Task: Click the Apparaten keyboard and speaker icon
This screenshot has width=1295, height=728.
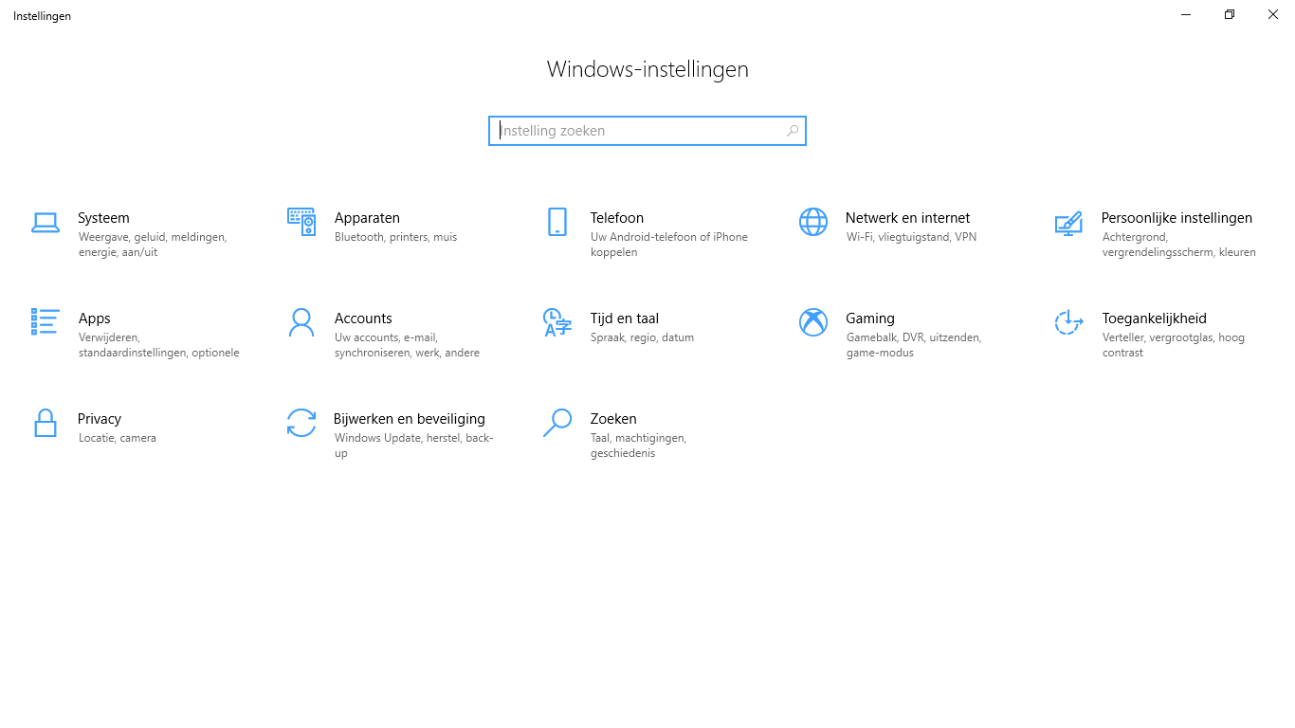Action: [301, 222]
